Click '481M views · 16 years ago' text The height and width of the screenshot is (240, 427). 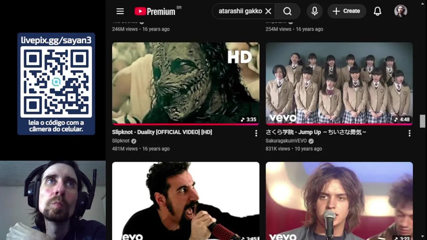click(141, 149)
